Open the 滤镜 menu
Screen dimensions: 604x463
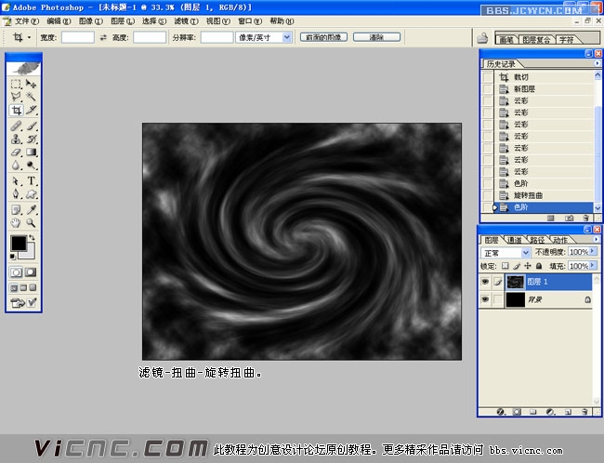[x=186, y=20]
